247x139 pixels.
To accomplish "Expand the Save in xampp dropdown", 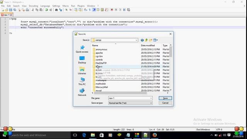I will pyautogui.click(x=136, y=40).
